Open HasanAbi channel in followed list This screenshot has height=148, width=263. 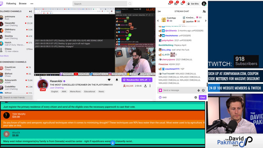[16, 24]
